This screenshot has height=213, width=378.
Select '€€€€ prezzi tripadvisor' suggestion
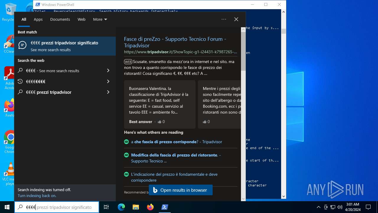pos(59,92)
